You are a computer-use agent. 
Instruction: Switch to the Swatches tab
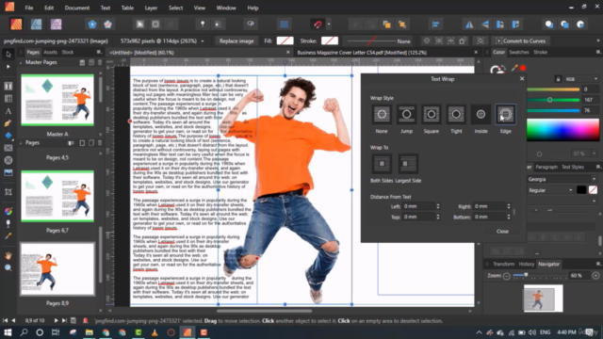pyautogui.click(x=519, y=53)
